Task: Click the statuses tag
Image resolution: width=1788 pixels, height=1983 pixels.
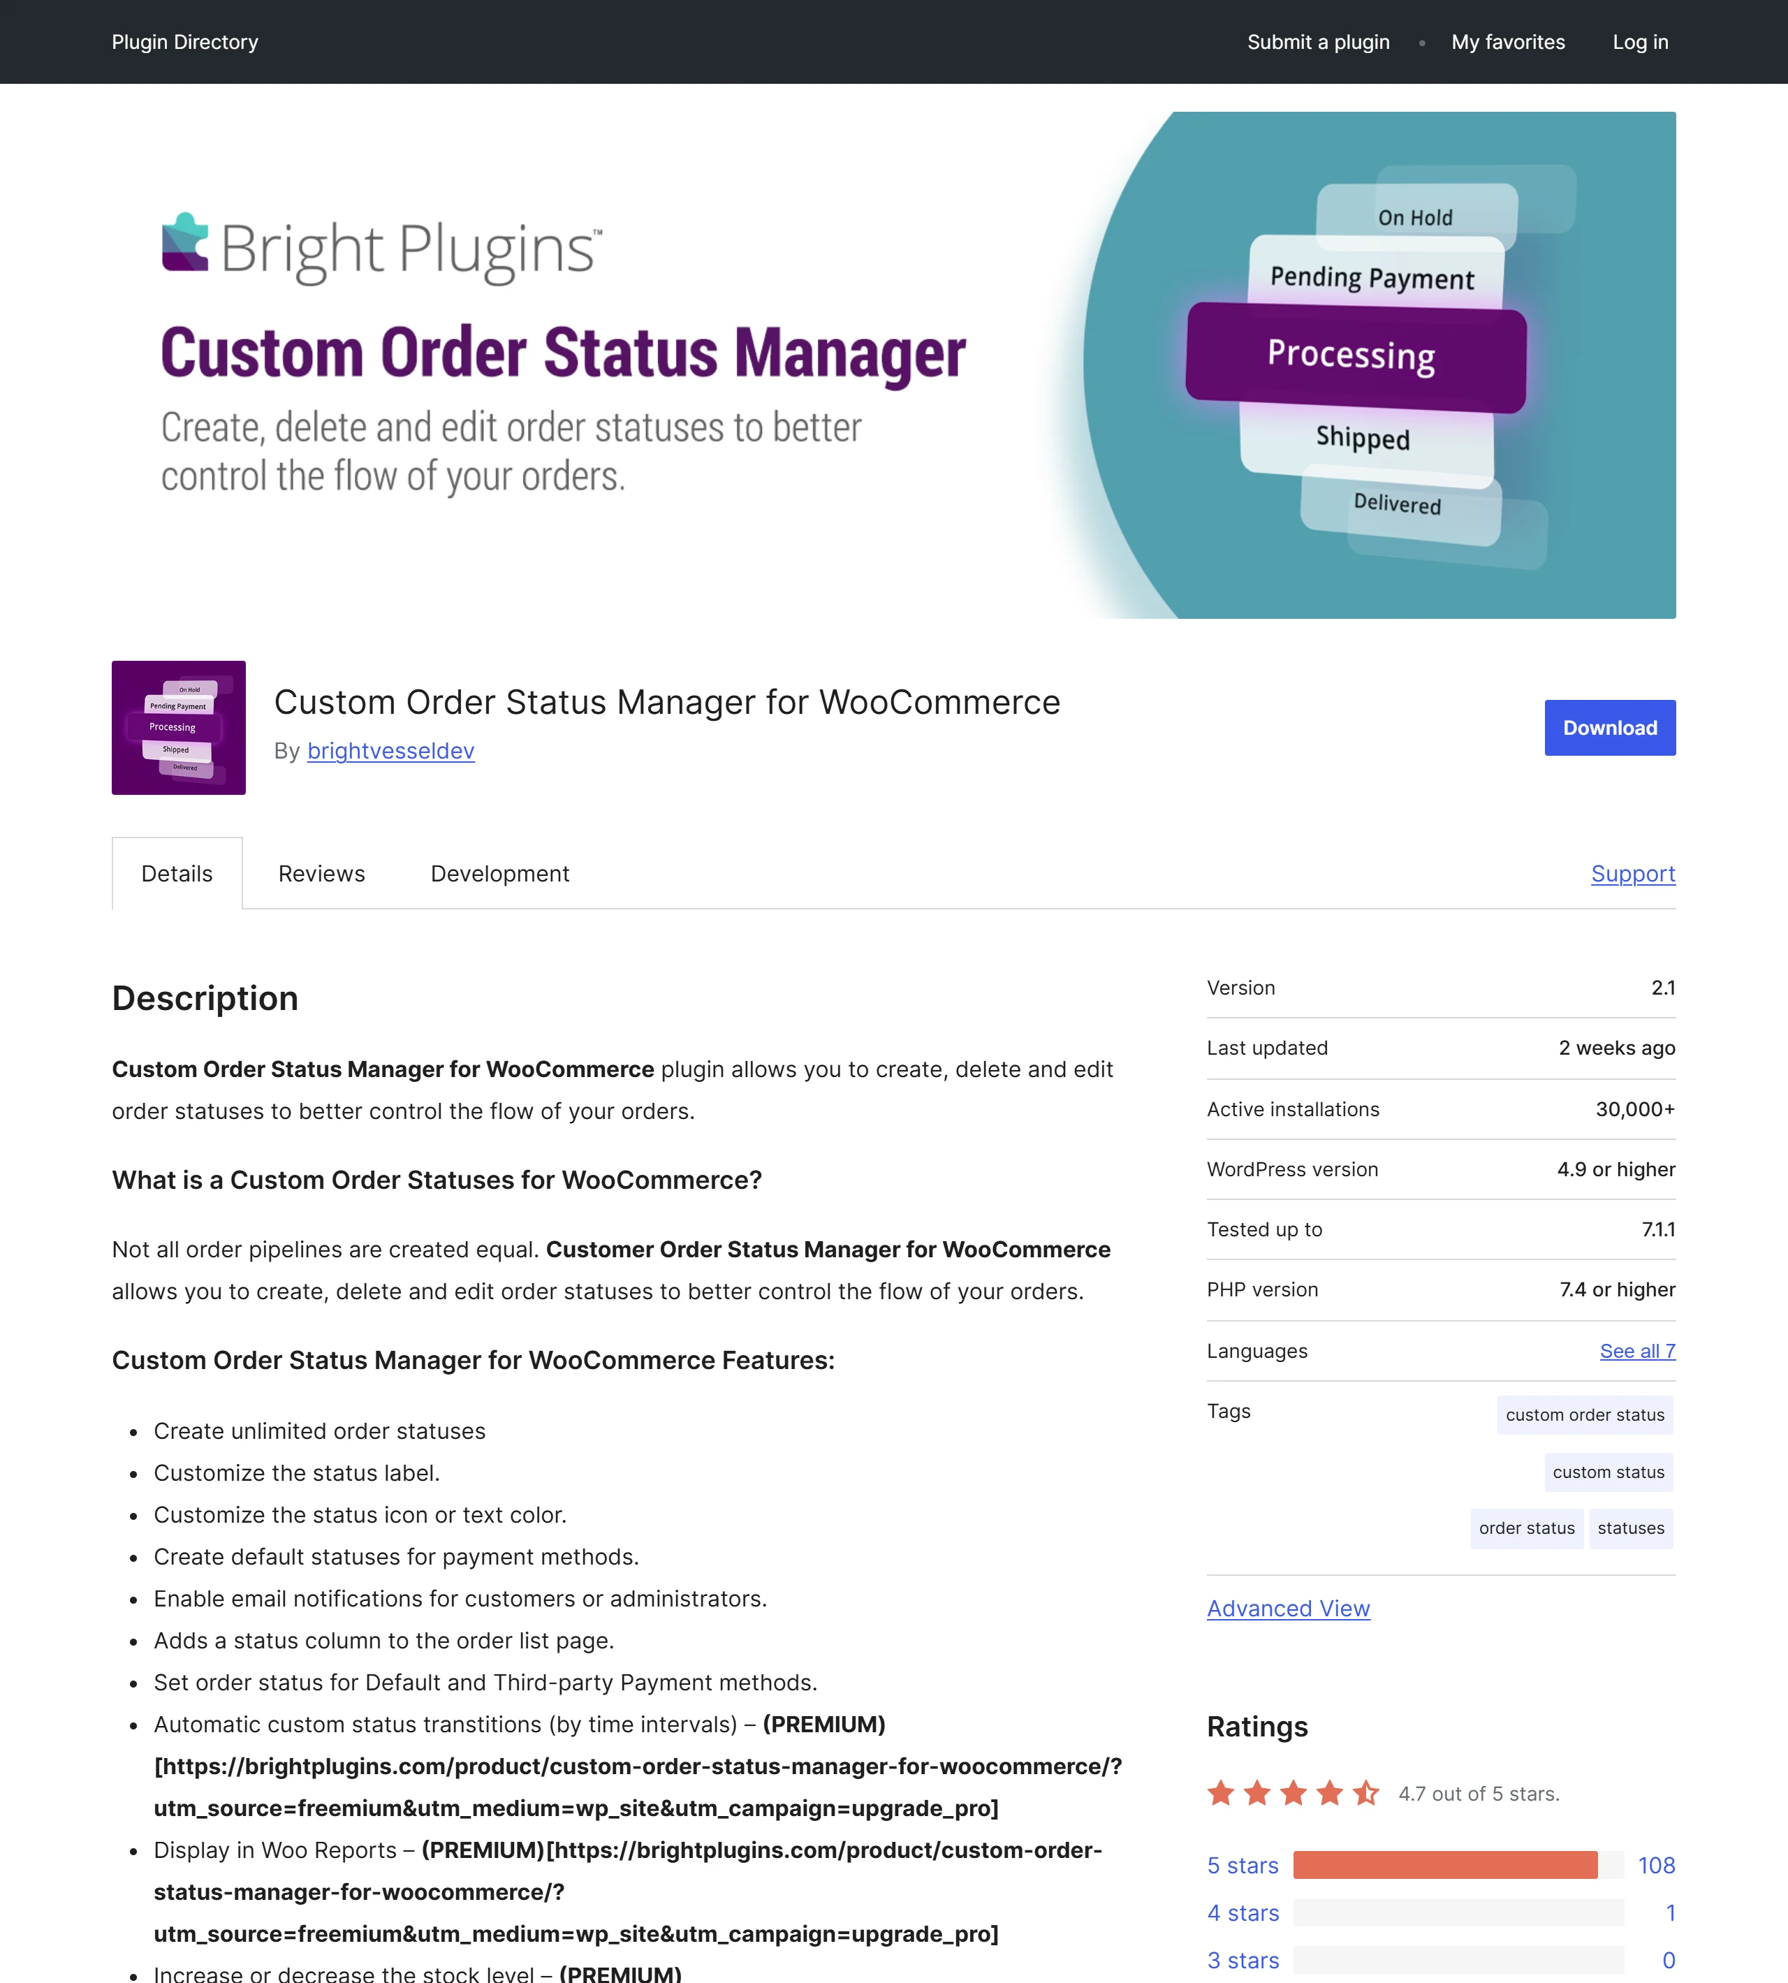Action: [1631, 1528]
